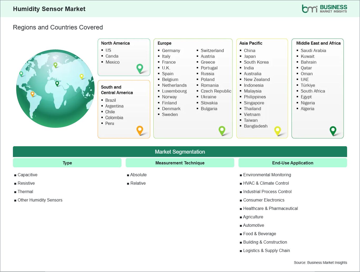The height and width of the screenshot is (272, 360).
Task: Click Germany in the Europe list
Action: coord(171,51)
